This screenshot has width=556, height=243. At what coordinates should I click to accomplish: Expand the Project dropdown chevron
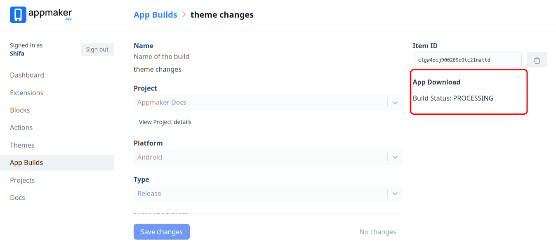pyautogui.click(x=395, y=103)
